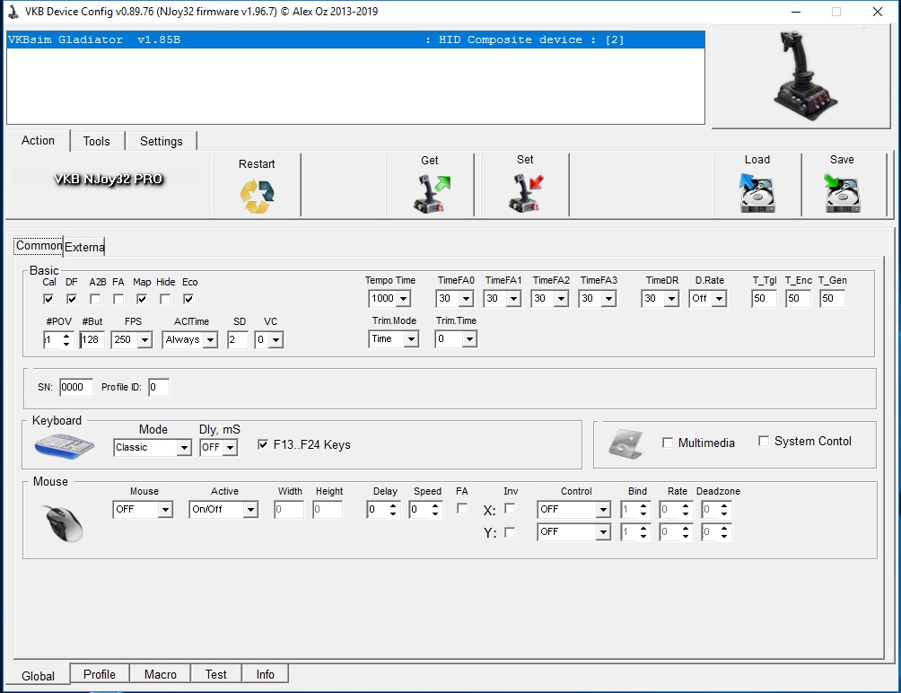Switch to the Info bottom tab
901x693 pixels.
coord(265,674)
